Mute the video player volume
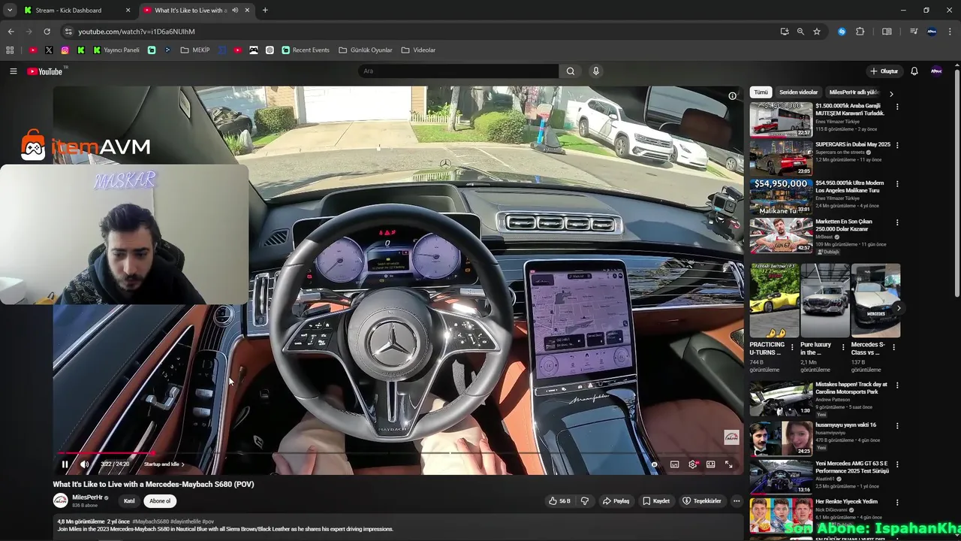The height and width of the screenshot is (541, 961). pos(84,464)
